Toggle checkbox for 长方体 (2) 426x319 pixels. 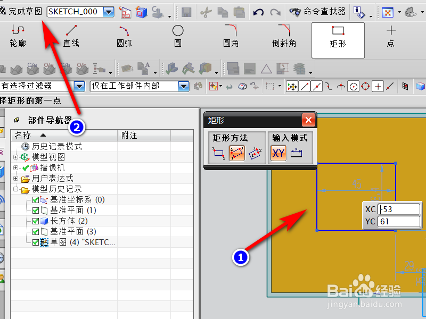(35, 221)
